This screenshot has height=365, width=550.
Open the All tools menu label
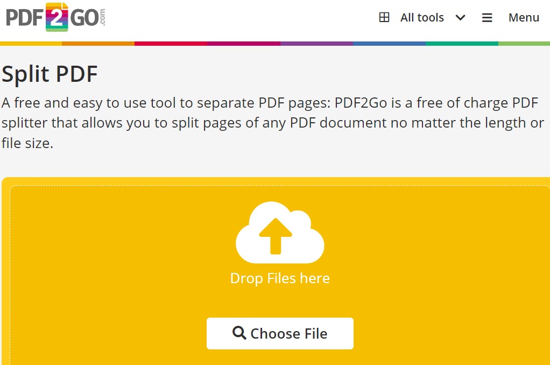click(422, 18)
